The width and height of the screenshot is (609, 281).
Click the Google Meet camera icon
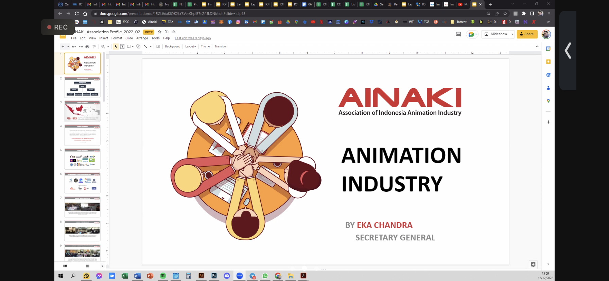point(471,34)
